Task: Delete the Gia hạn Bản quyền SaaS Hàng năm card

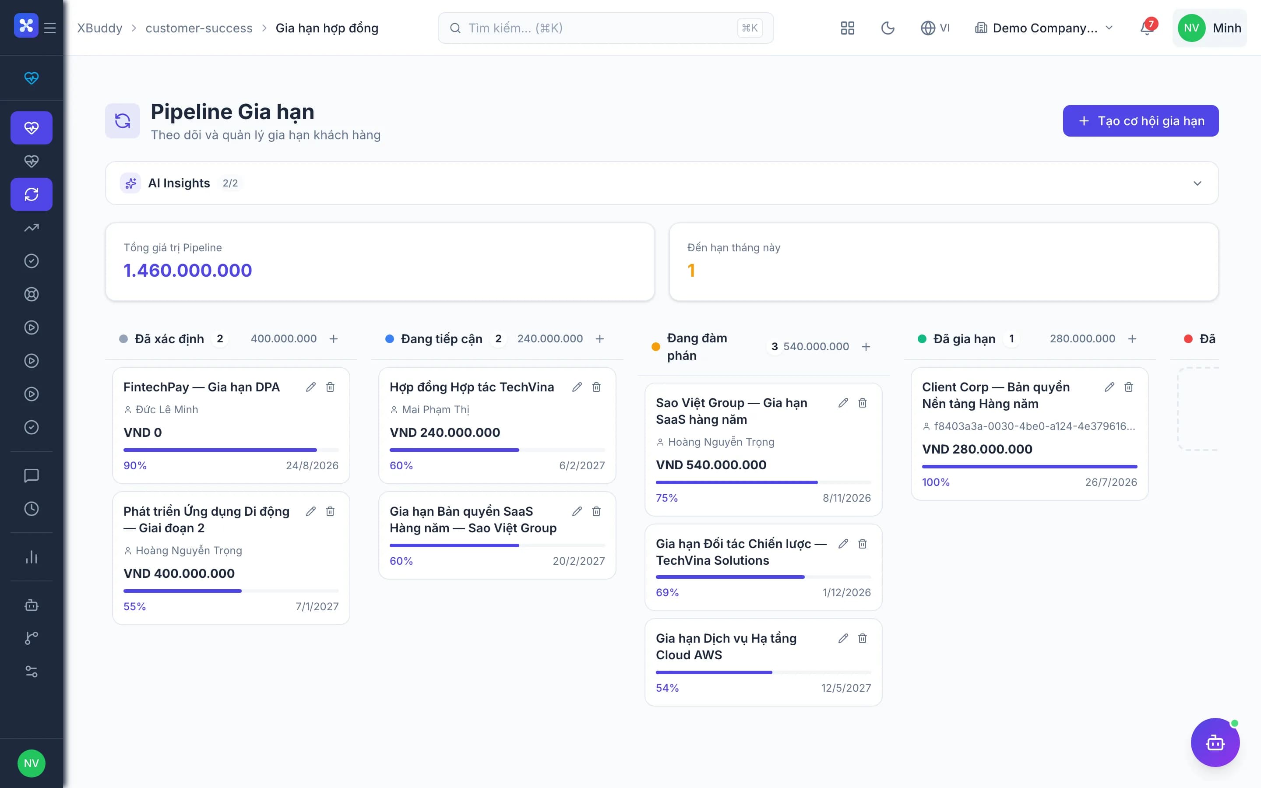Action: tap(596, 511)
